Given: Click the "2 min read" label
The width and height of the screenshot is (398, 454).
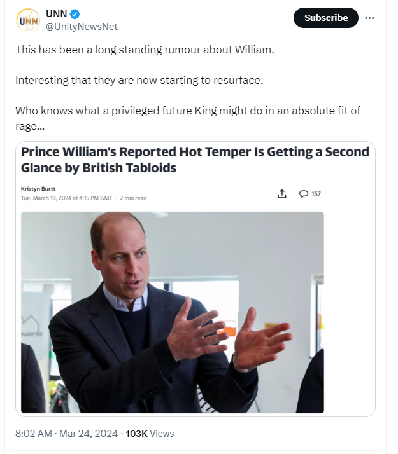Looking at the screenshot, I should click(133, 198).
